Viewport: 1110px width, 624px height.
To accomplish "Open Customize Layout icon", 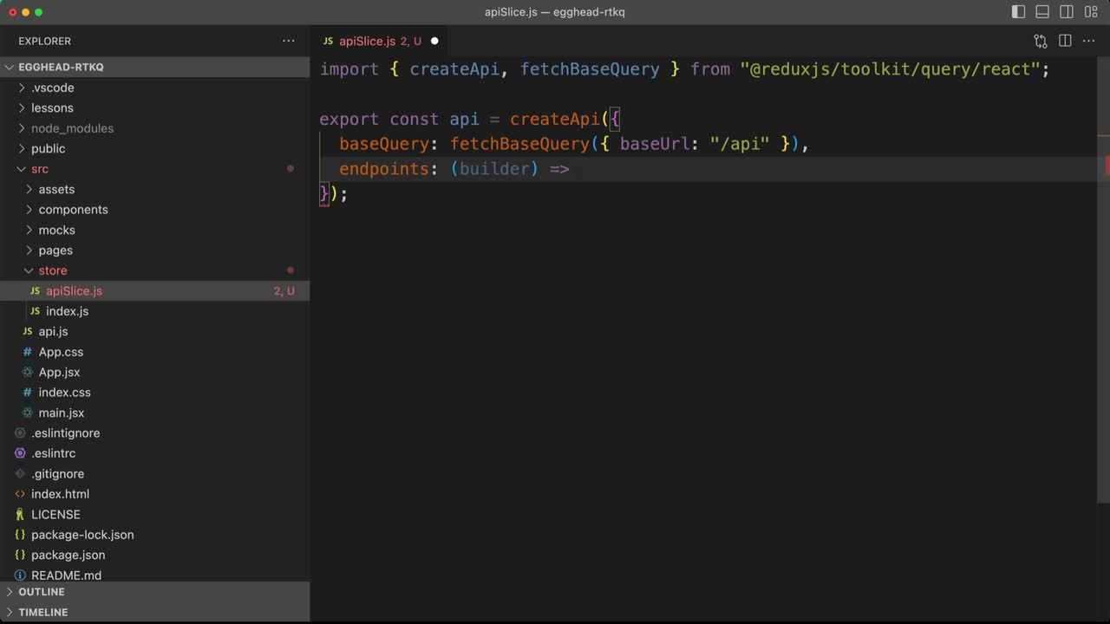I will [x=1091, y=12].
